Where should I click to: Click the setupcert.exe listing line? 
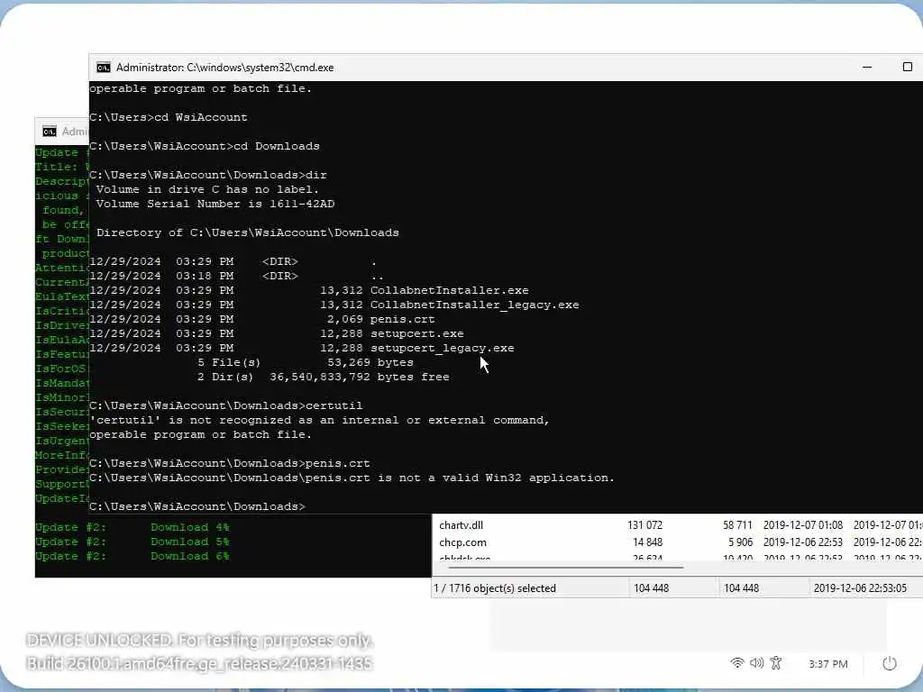277,333
